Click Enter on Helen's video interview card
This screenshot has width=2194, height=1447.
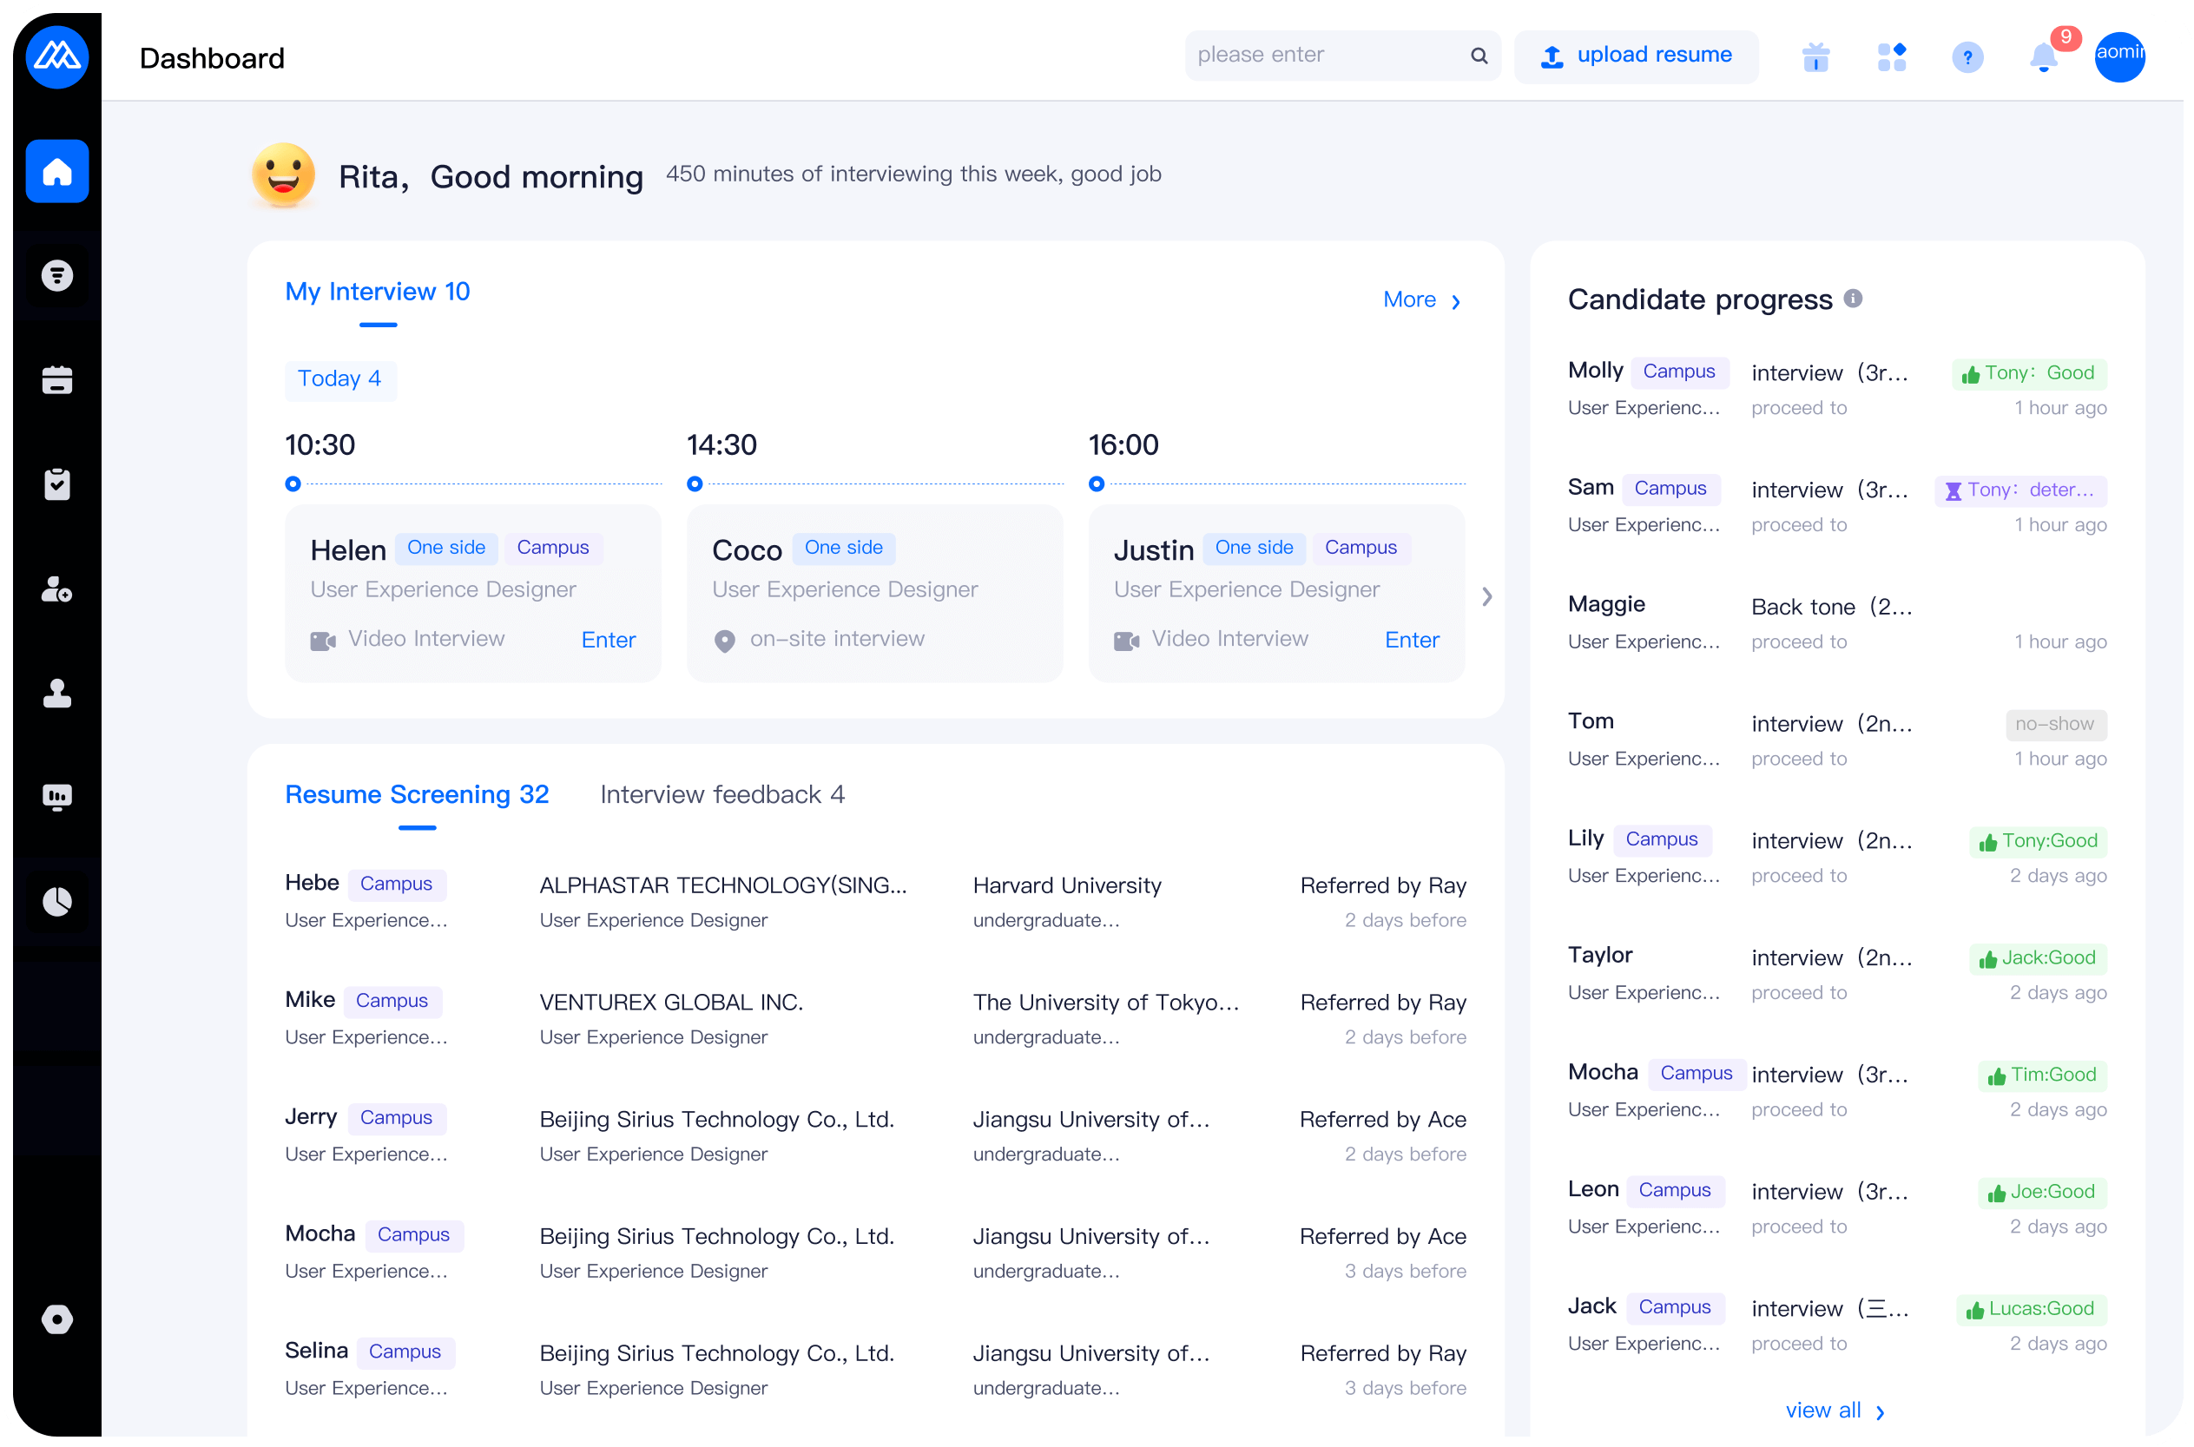tap(609, 639)
